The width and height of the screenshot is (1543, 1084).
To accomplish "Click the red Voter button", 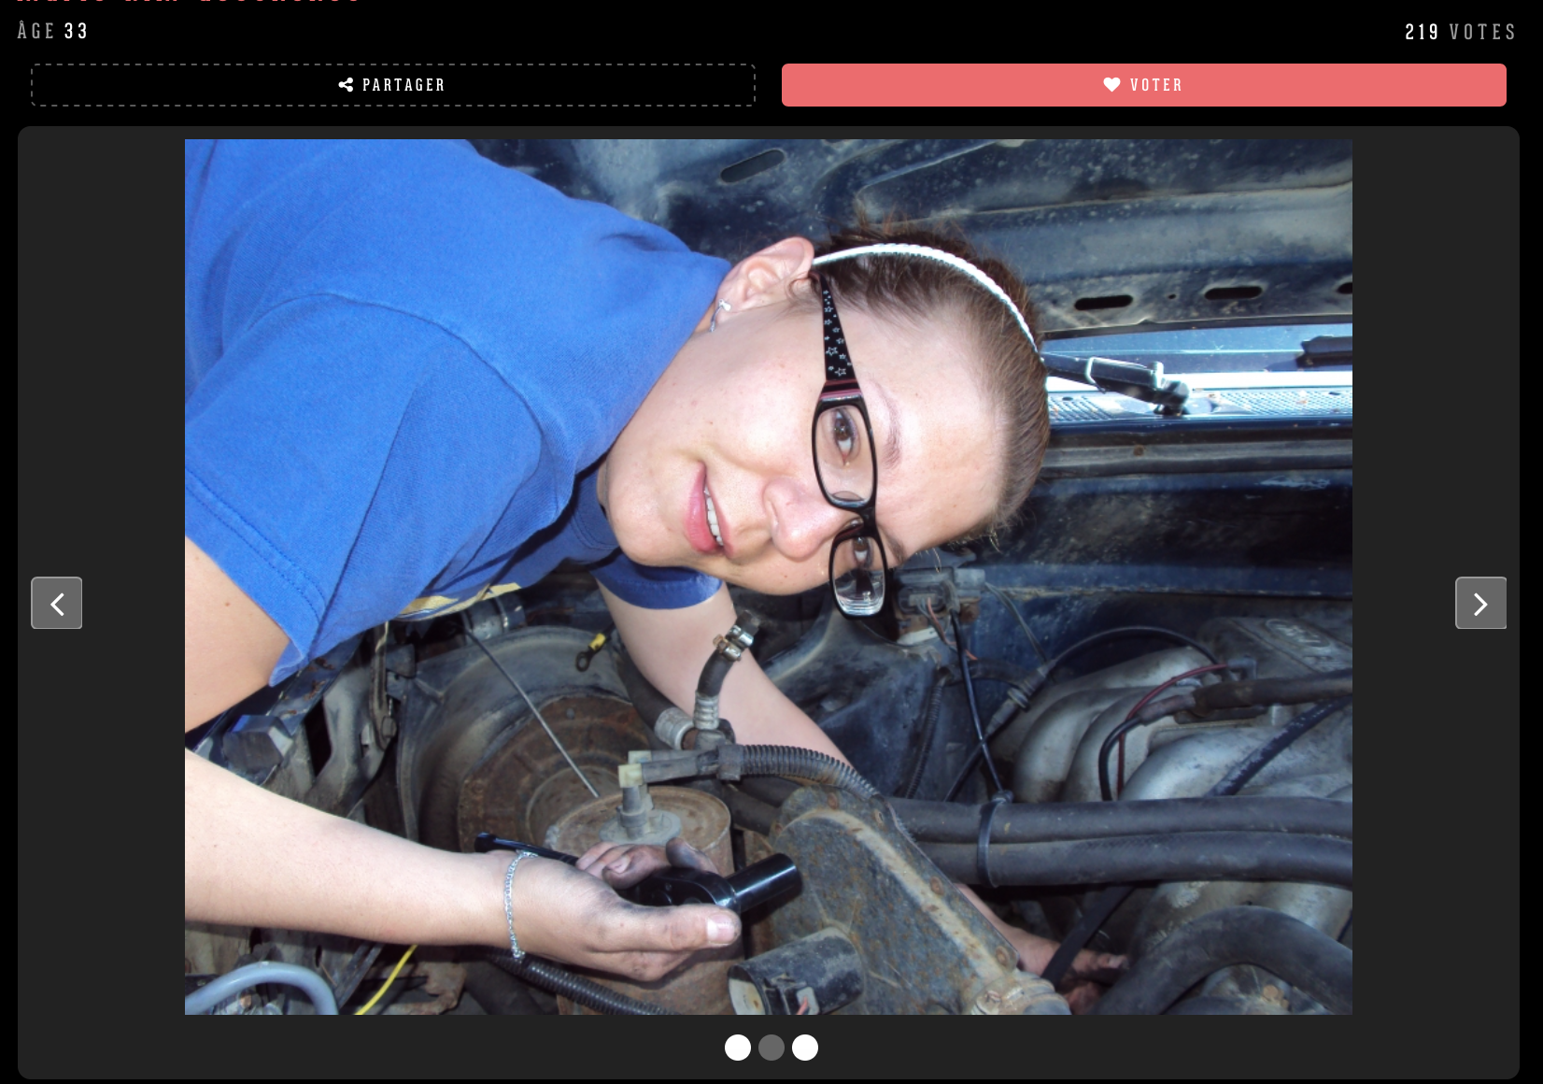I will [x=1144, y=85].
